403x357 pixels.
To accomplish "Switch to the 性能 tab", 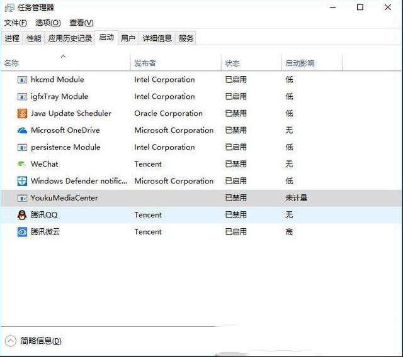I will (x=33, y=38).
